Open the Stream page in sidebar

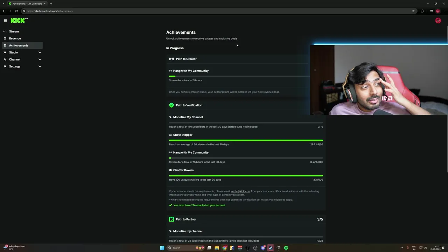click(x=22, y=31)
